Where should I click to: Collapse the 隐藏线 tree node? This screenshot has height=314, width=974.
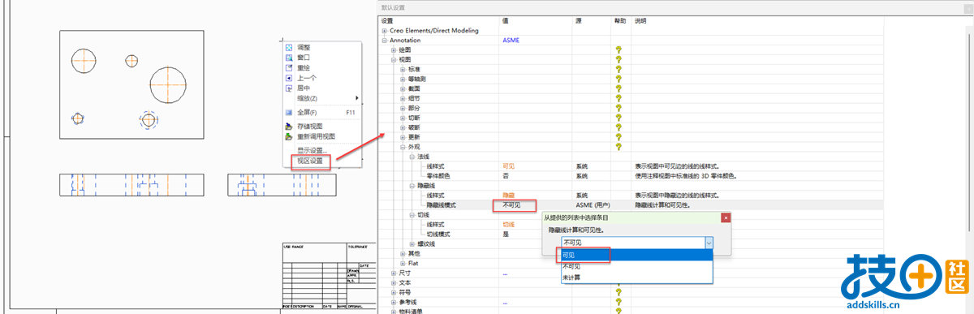[x=412, y=186]
